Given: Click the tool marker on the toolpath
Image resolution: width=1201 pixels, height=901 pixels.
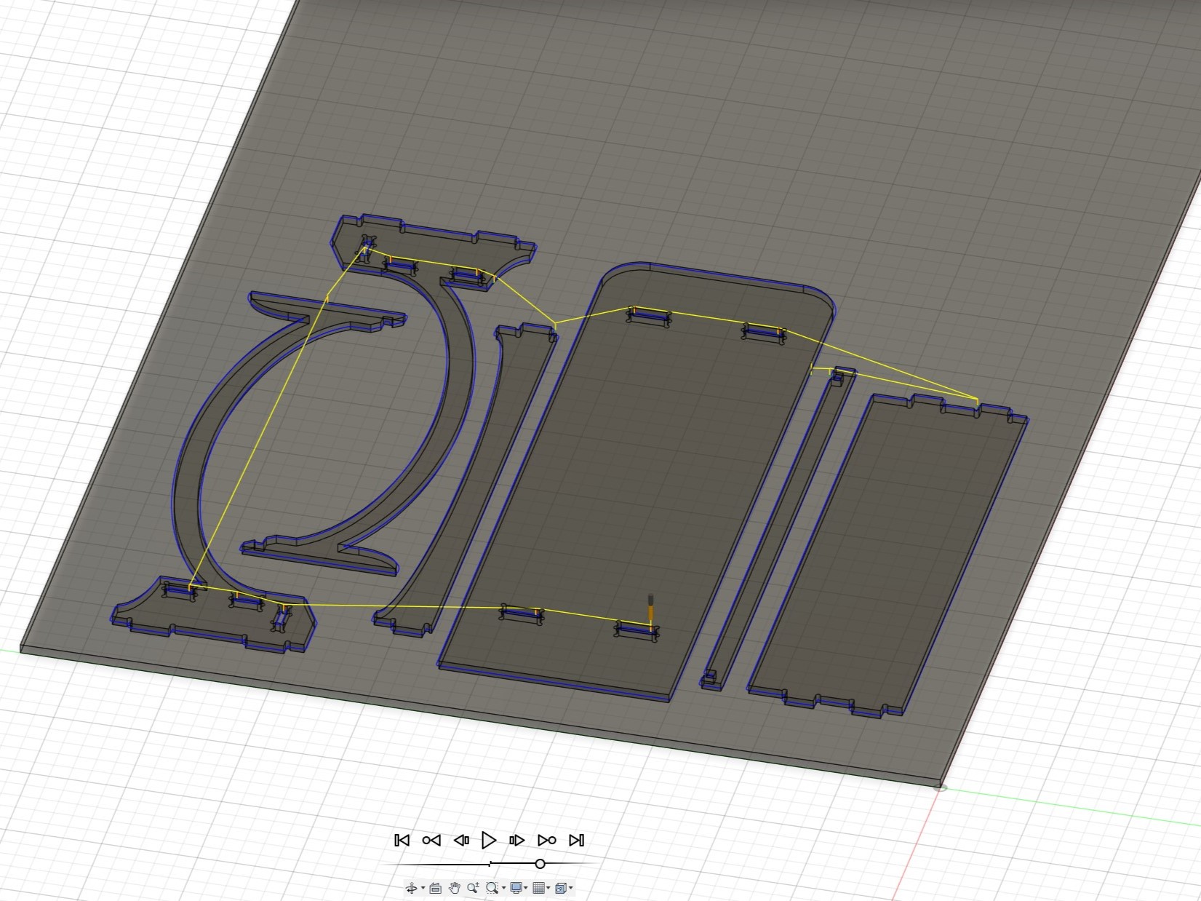Looking at the screenshot, I should pos(651,607).
